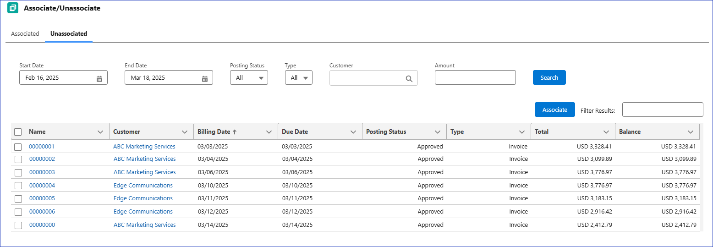713x247 pixels.
Task: Expand the Type filter dropdown
Action: point(298,78)
